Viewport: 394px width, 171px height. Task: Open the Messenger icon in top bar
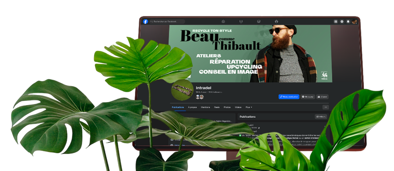pos(342,21)
